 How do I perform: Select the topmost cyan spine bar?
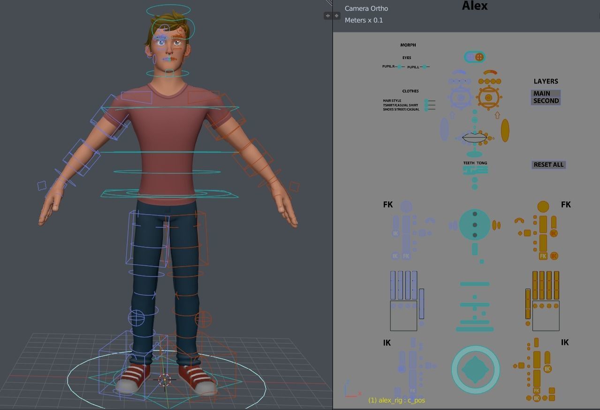point(475,284)
